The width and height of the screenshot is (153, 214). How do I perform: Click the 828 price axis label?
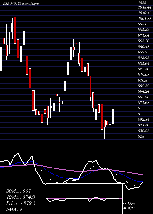[141, 136]
